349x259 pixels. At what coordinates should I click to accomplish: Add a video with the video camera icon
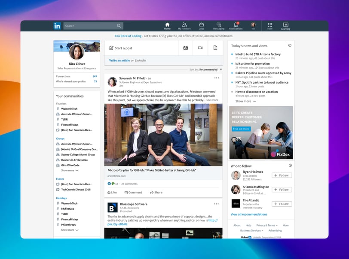[x=200, y=48]
